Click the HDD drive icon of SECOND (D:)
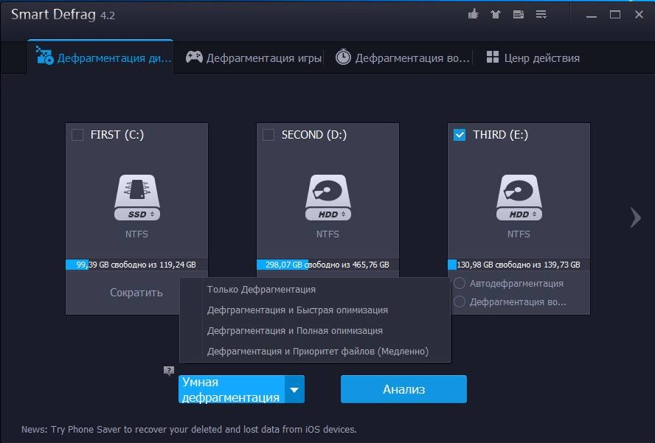Viewport: 655px width, 443px height. (328, 198)
